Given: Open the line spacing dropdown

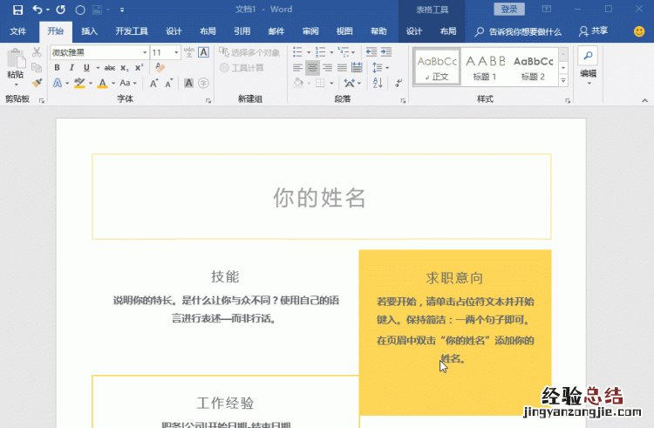Looking at the screenshot, I should [x=381, y=67].
